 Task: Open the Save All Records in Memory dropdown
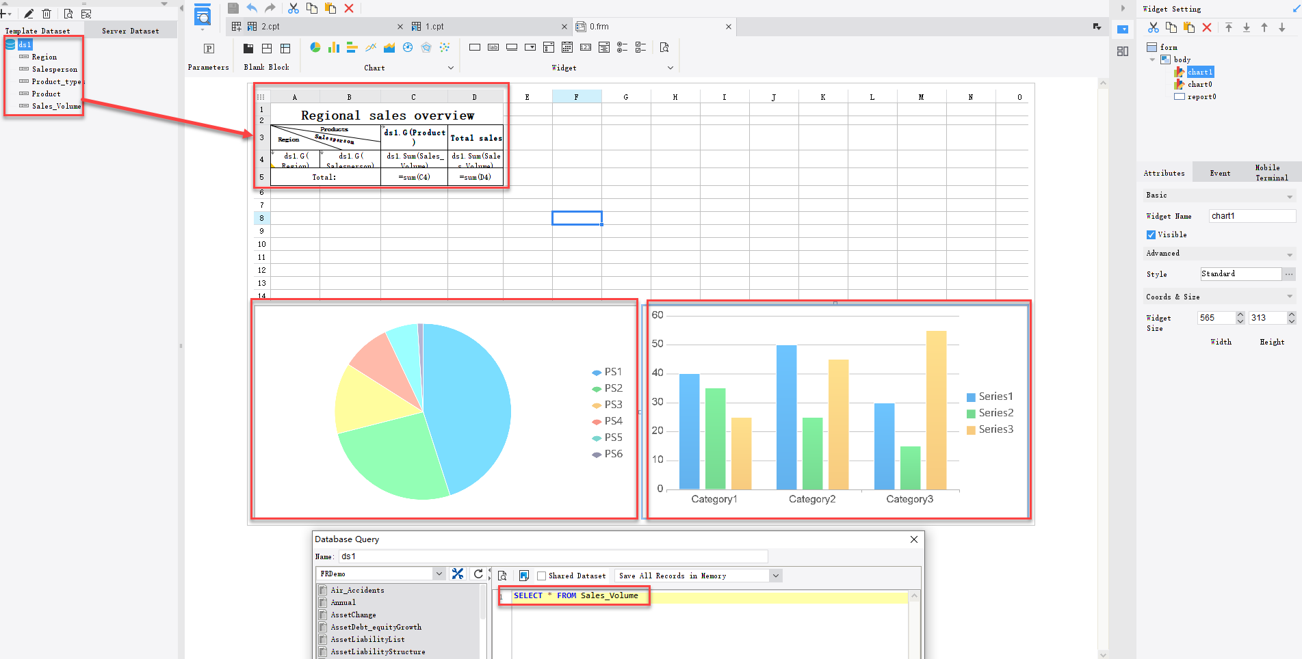pos(775,575)
